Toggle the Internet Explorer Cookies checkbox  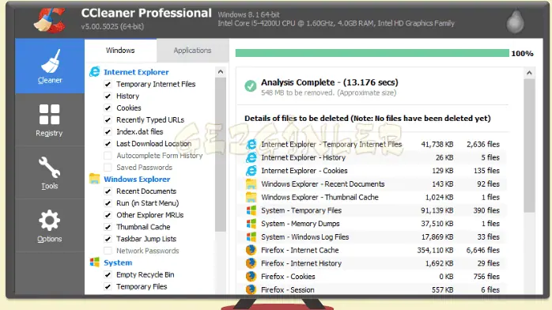click(108, 108)
